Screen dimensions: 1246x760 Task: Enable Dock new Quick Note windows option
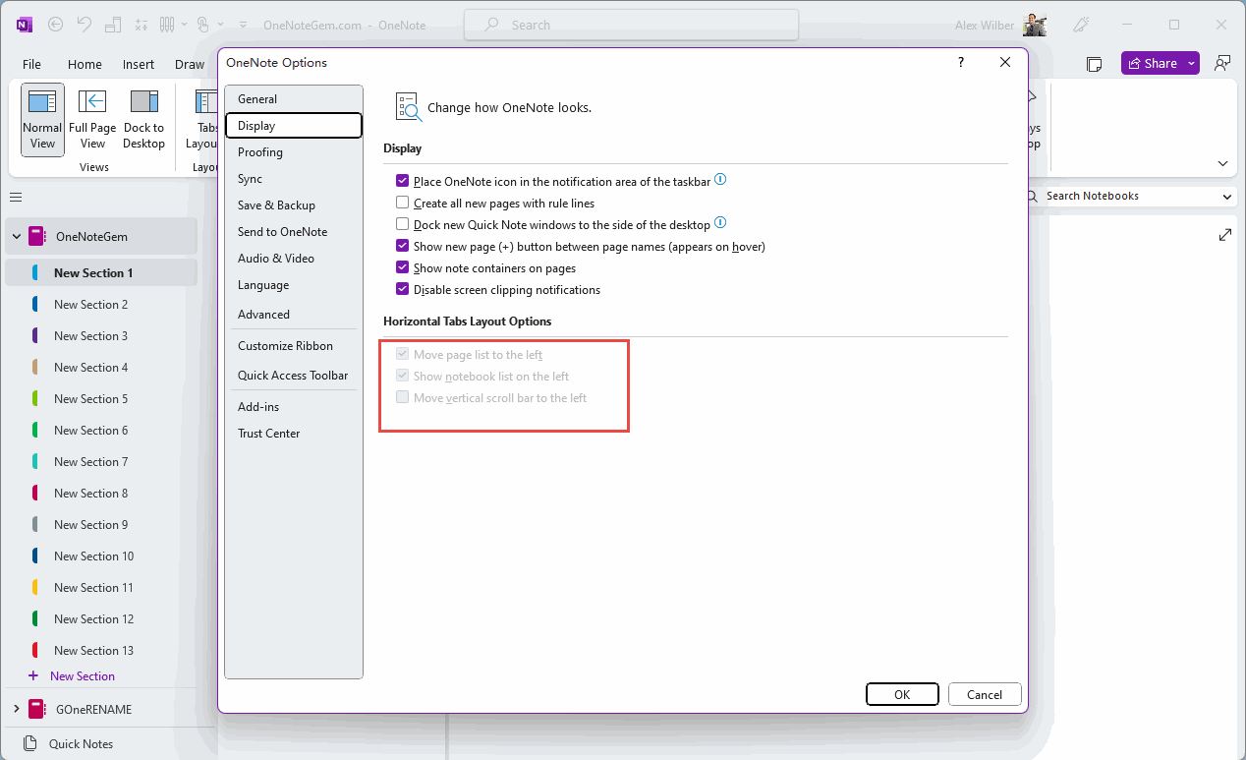coord(402,224)
